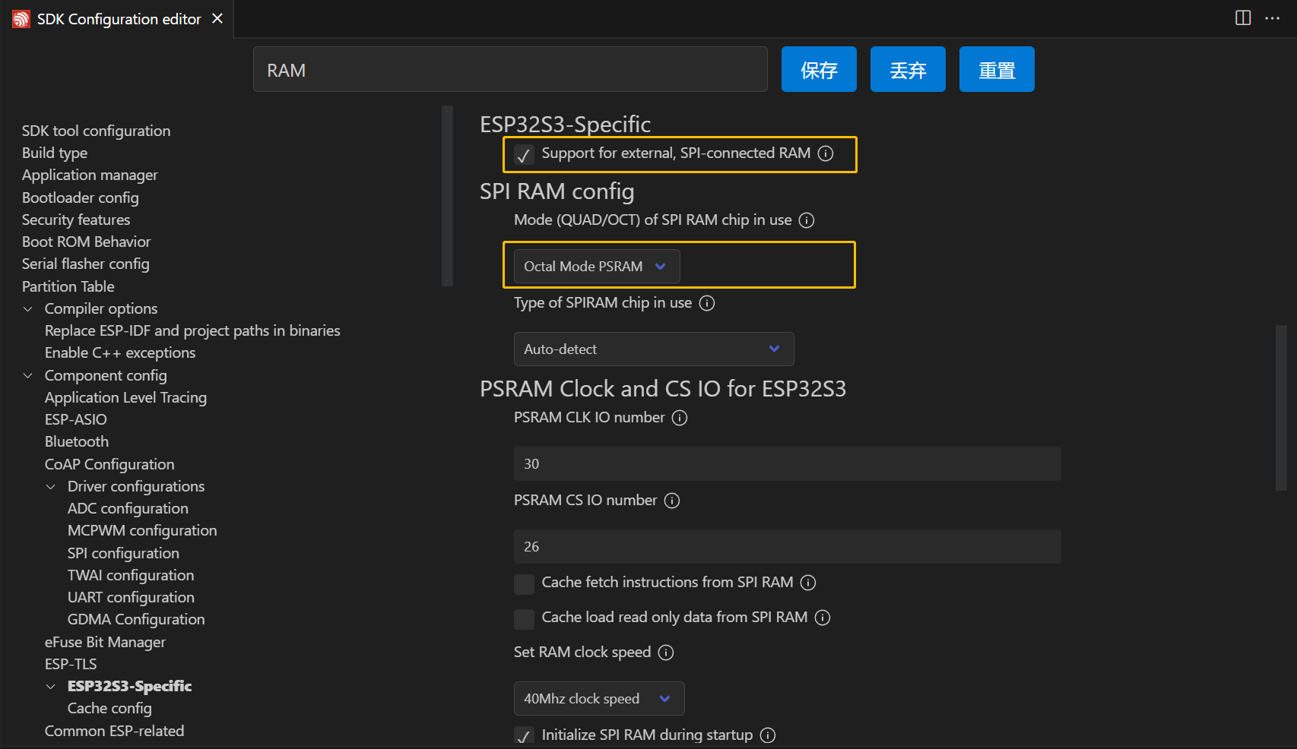
Task: Show info for Cache load read only data
Action: [823, 618]
